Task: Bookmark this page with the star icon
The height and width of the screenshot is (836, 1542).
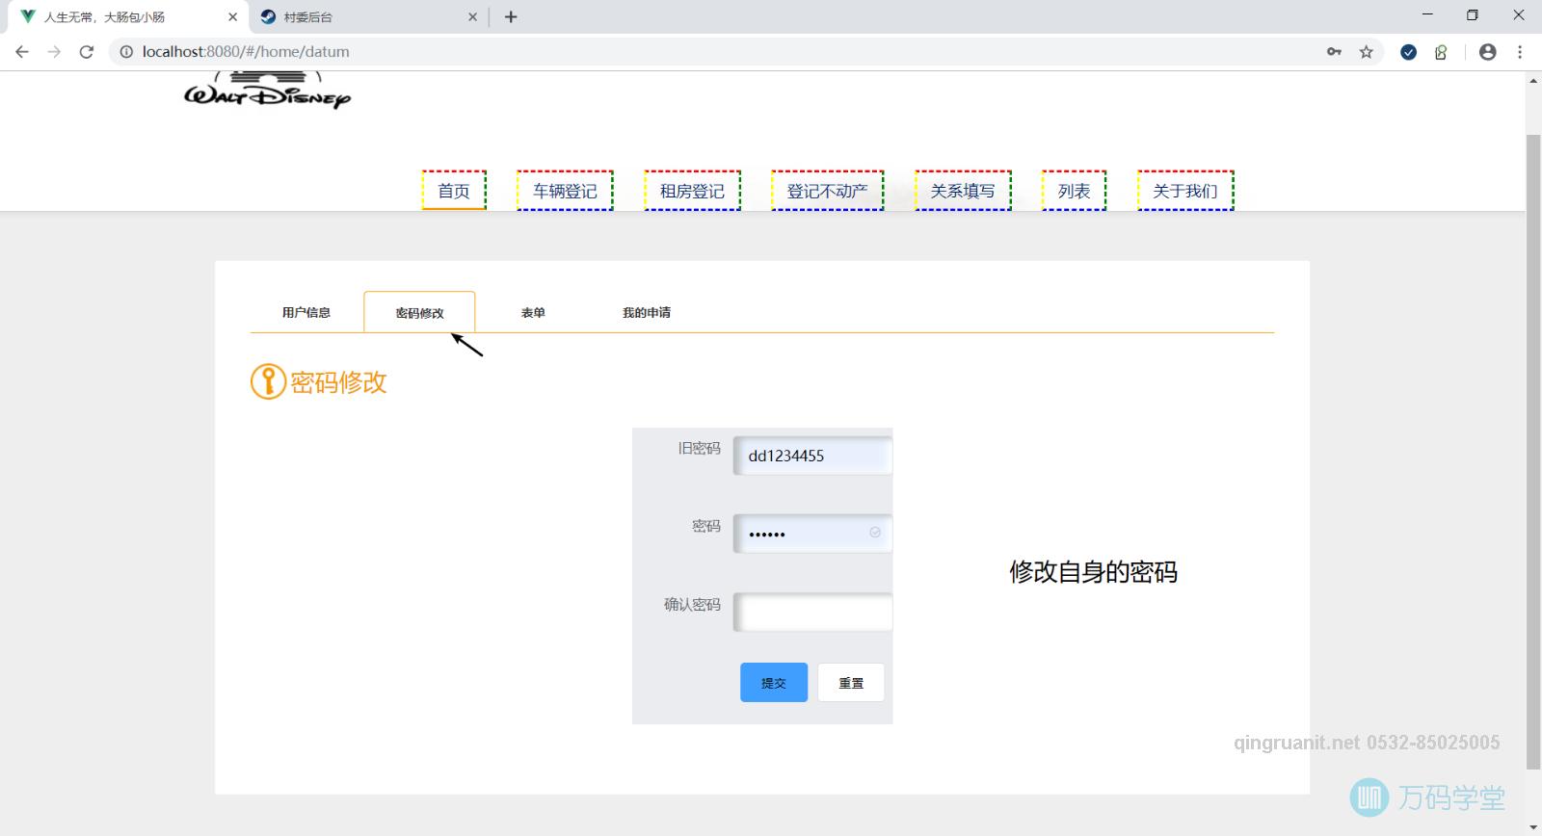Action: pos(1367,52)
